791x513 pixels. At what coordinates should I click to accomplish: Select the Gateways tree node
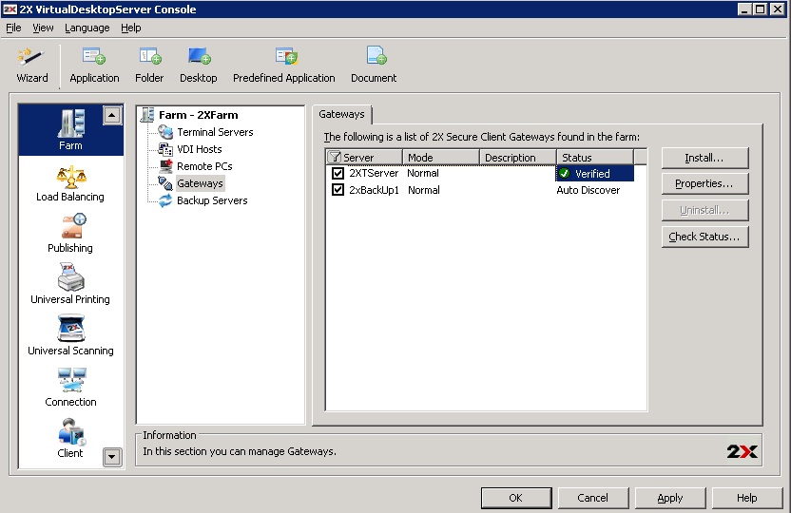[x=200, y=183]
